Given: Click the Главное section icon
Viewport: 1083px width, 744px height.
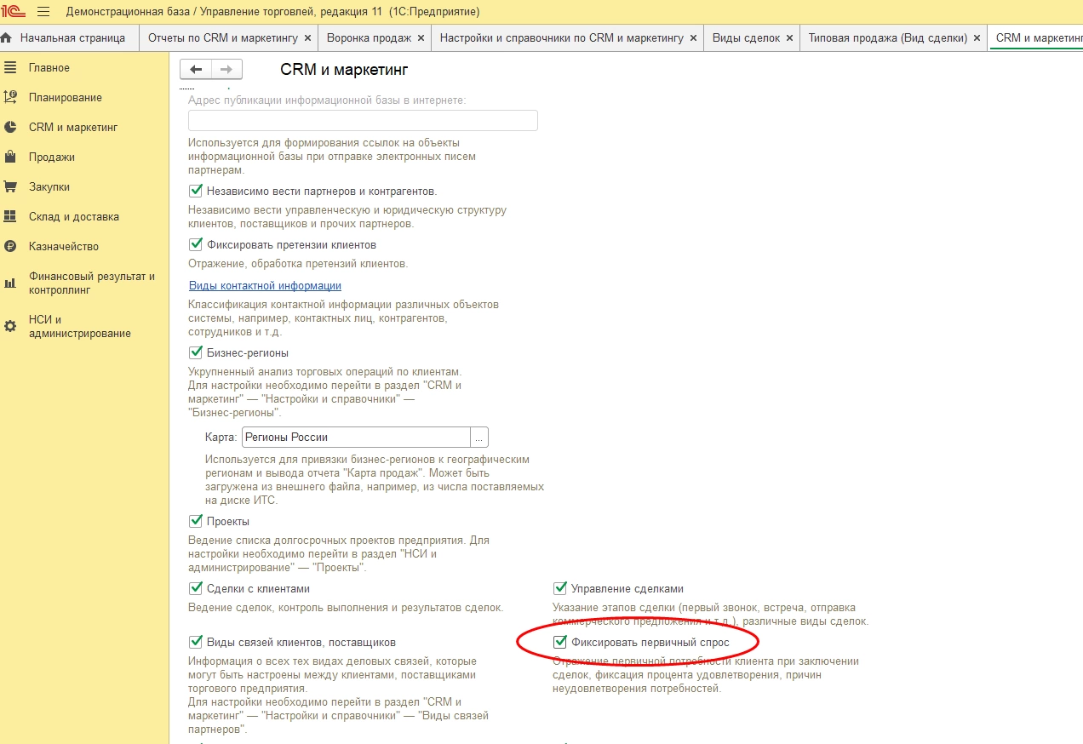Looking at the screenshot, I should (10, 67).
